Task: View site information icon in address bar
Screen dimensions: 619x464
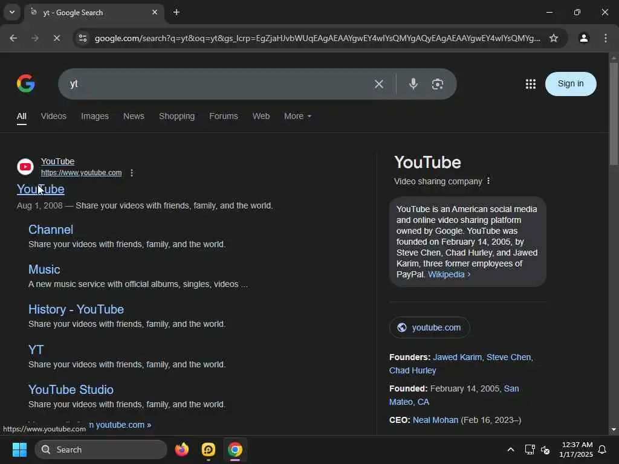Action: tap(83, 38)
